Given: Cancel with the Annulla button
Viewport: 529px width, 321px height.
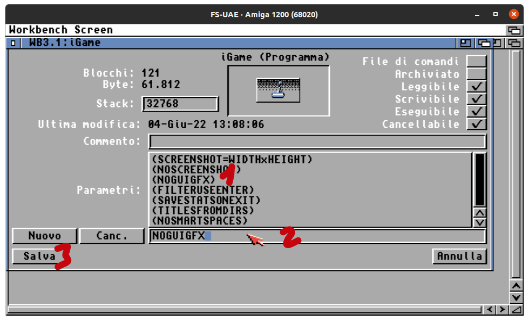Looking at the screenshot, I should tap(459, 256).
